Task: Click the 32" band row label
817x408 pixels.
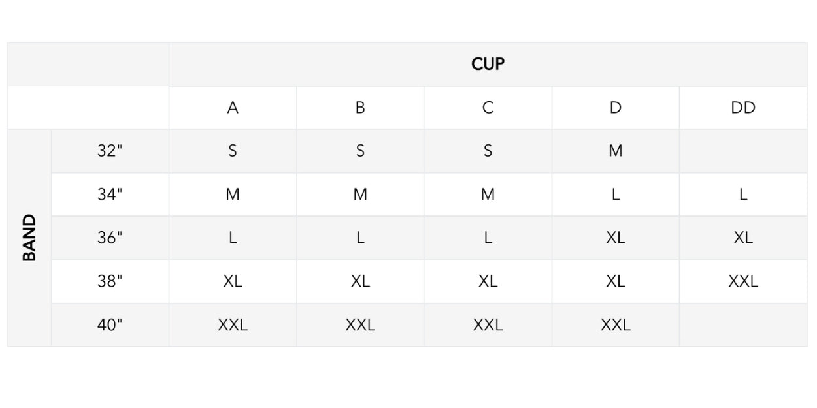Action: pyautogui.click(x=110, y=151)
